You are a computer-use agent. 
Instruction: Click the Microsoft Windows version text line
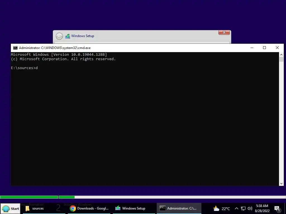click(59, 54)
